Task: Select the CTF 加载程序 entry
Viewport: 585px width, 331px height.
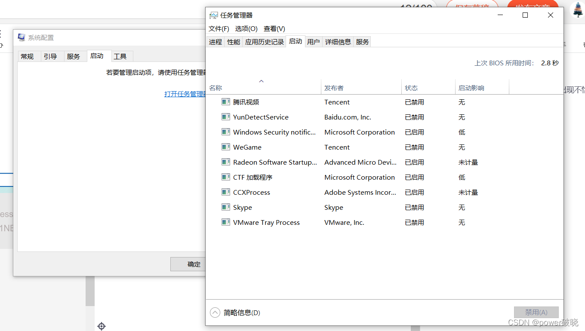Action: pos(252,177)
